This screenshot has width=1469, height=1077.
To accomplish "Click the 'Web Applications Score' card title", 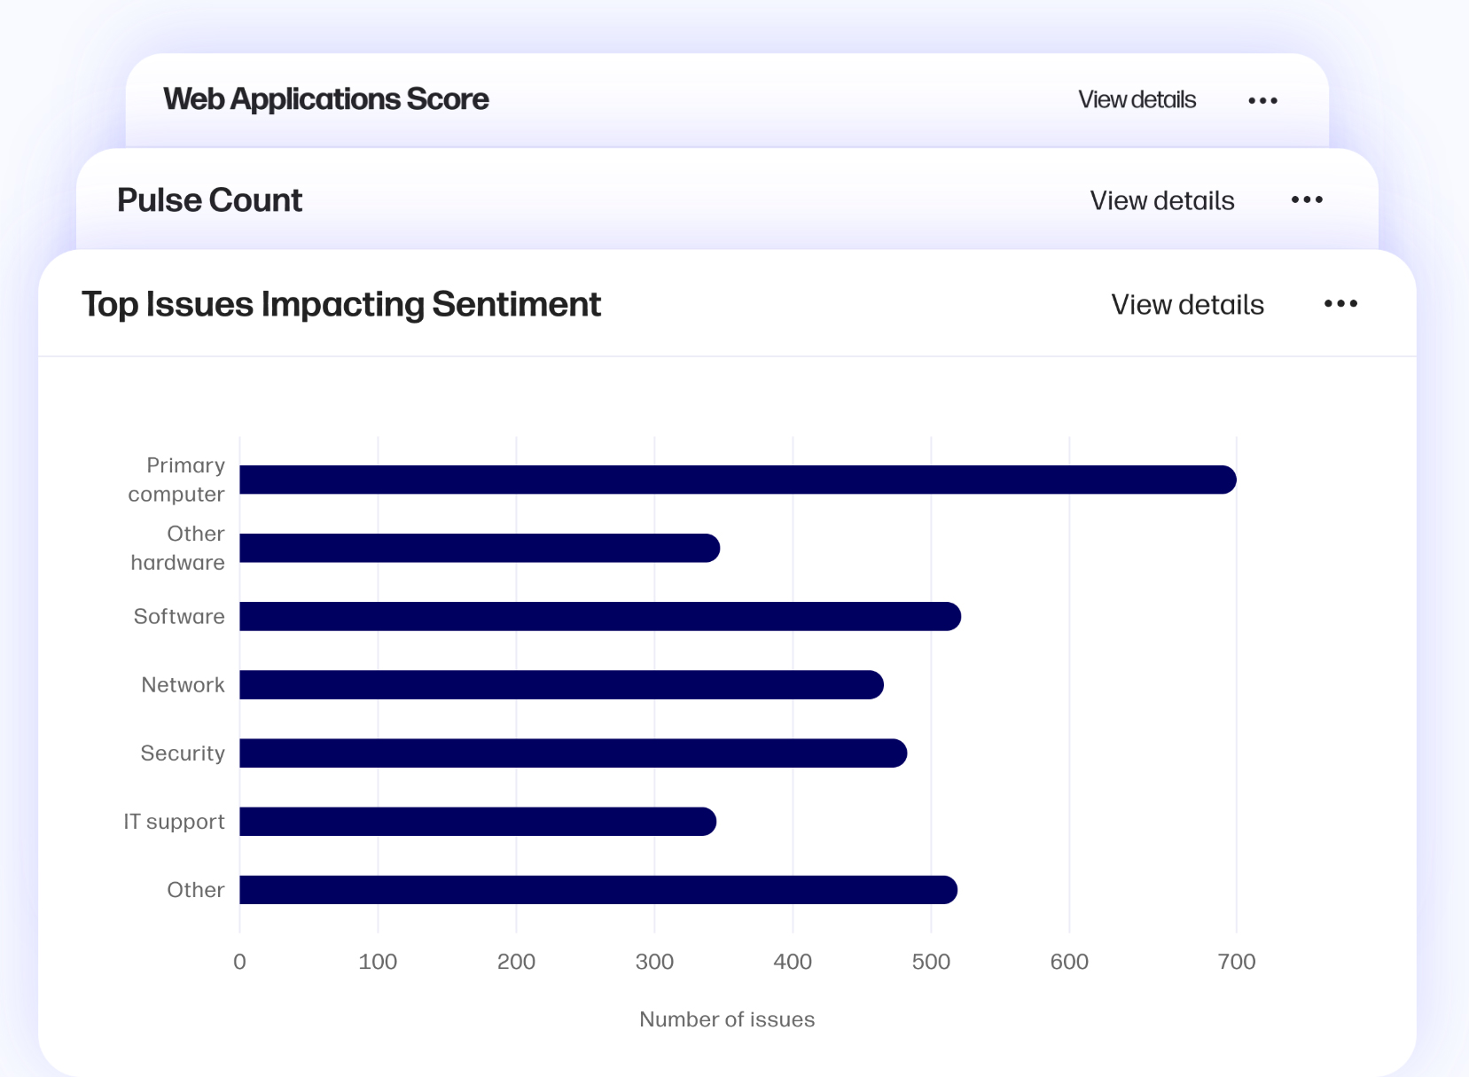I will point(325,99).
